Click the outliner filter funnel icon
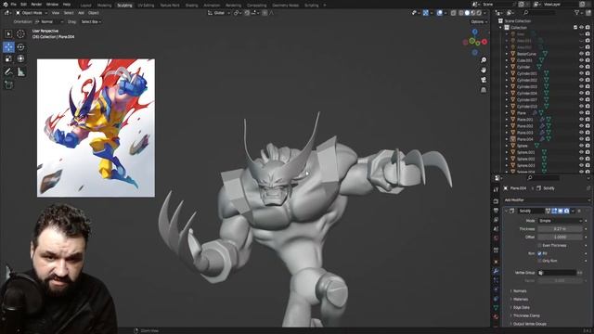 point(577,13)
